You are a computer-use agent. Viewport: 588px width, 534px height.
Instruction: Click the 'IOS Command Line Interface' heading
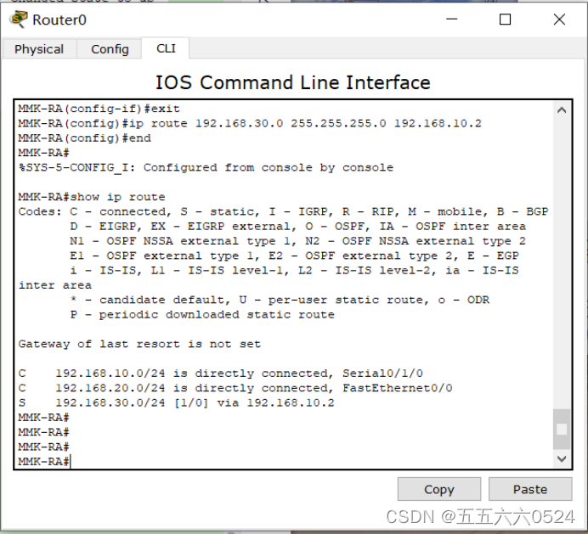coord(293,82)
